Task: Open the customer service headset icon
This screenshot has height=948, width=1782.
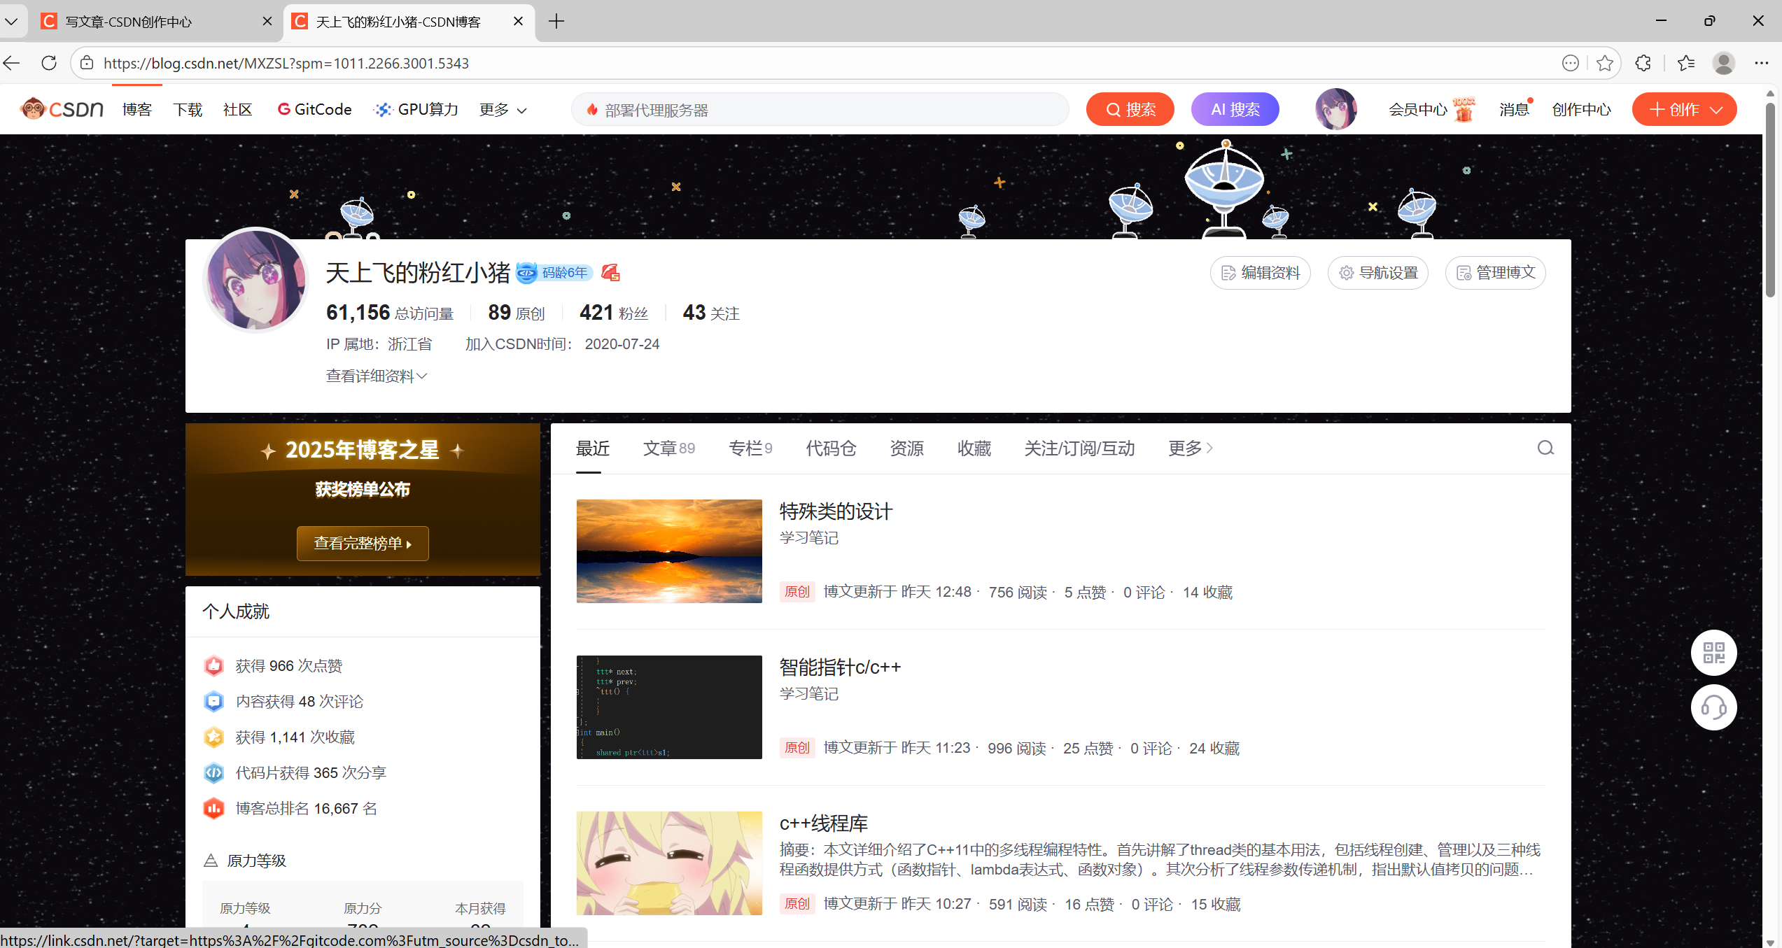Action: (x=1713, y=707)
